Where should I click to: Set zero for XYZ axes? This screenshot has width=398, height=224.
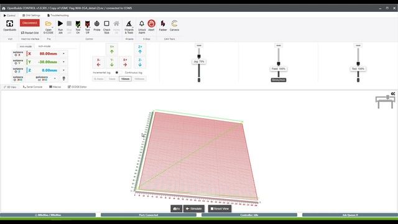[x=18, y=78]
